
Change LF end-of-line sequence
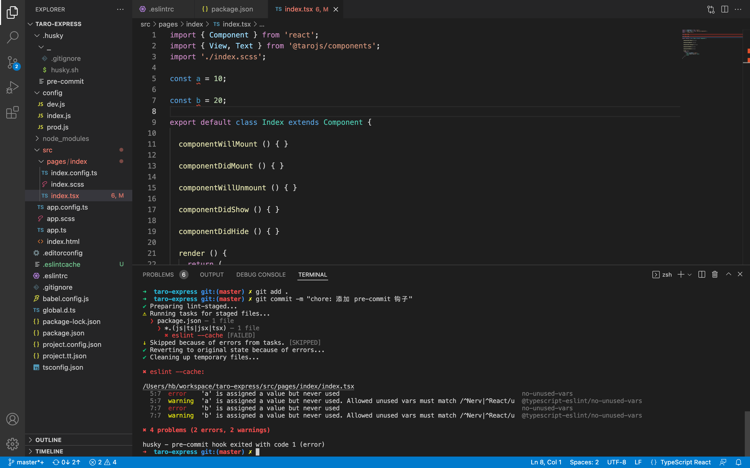[638, 462]
